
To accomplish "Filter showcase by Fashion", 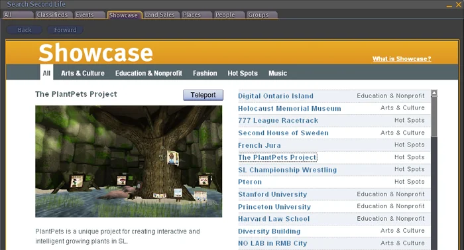I will [205, 73].
